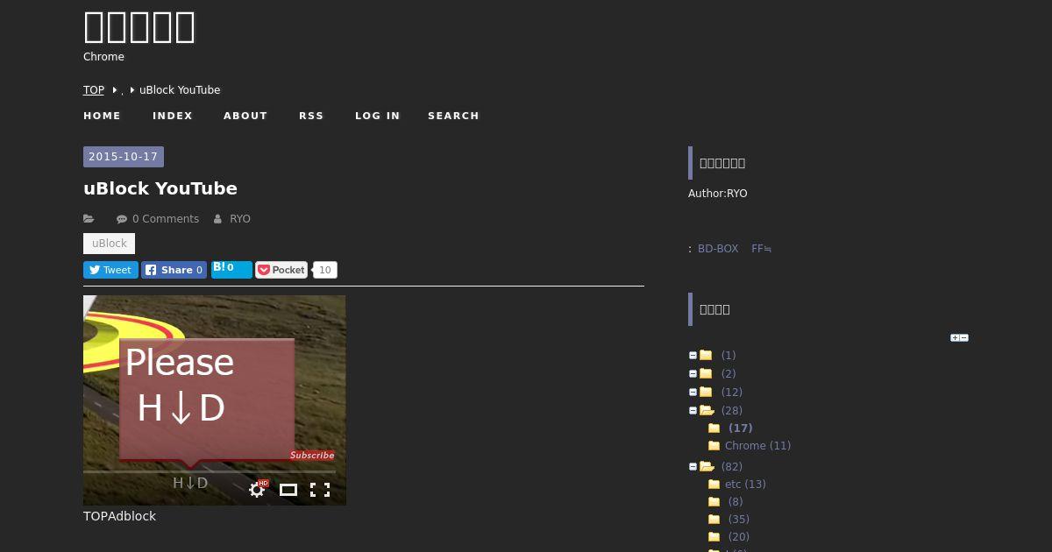
Task: Click folder icon next to (12)
Action: [706, 392]
